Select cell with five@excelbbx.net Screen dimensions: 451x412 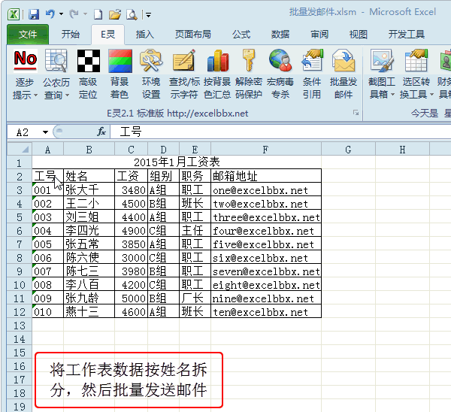coord(266,244)
